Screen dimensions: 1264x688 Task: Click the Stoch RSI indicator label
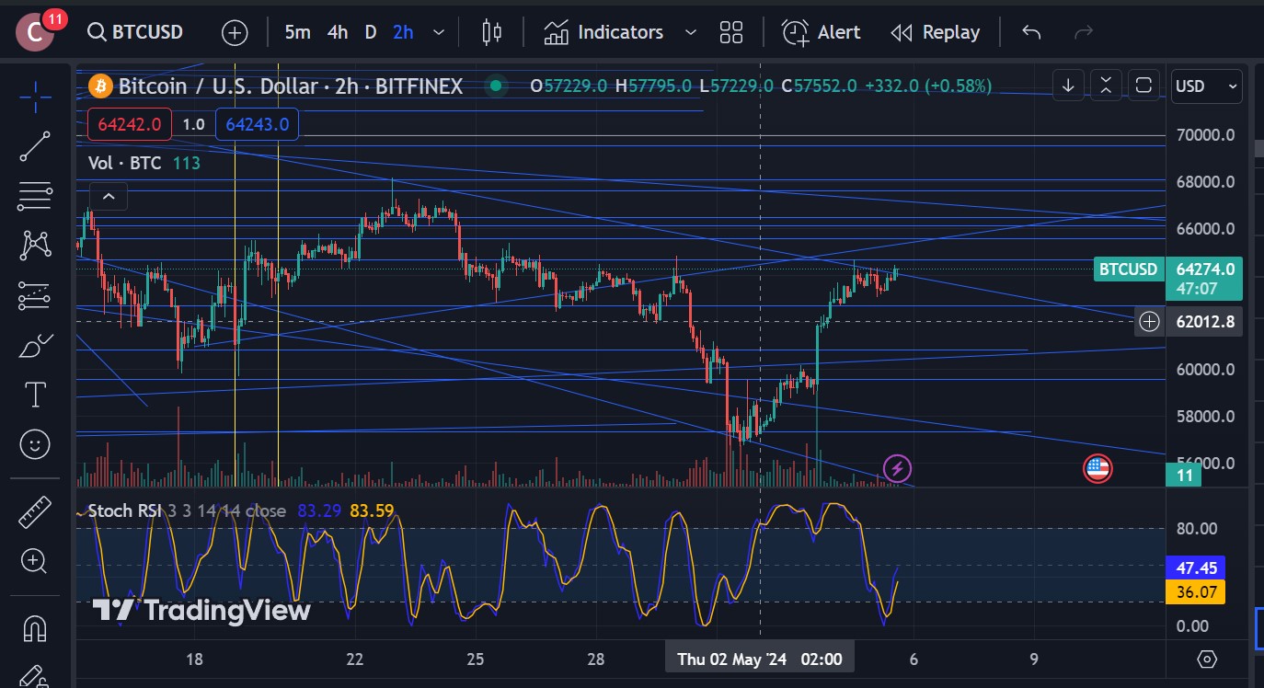click(125, 510)
